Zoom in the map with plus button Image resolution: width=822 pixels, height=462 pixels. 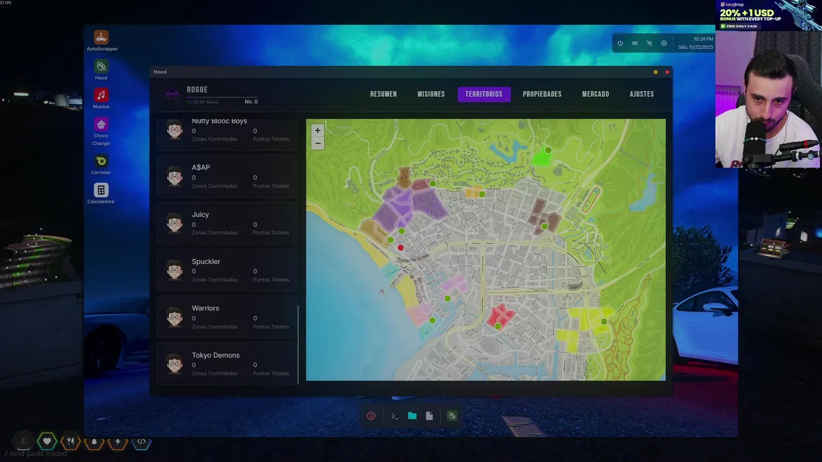pyautogui.click(x=317, y=130)
